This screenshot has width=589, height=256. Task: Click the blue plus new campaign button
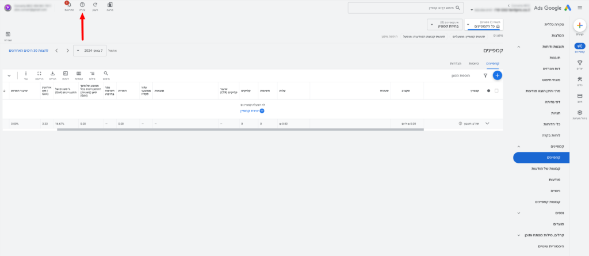[x=498, y=75]
